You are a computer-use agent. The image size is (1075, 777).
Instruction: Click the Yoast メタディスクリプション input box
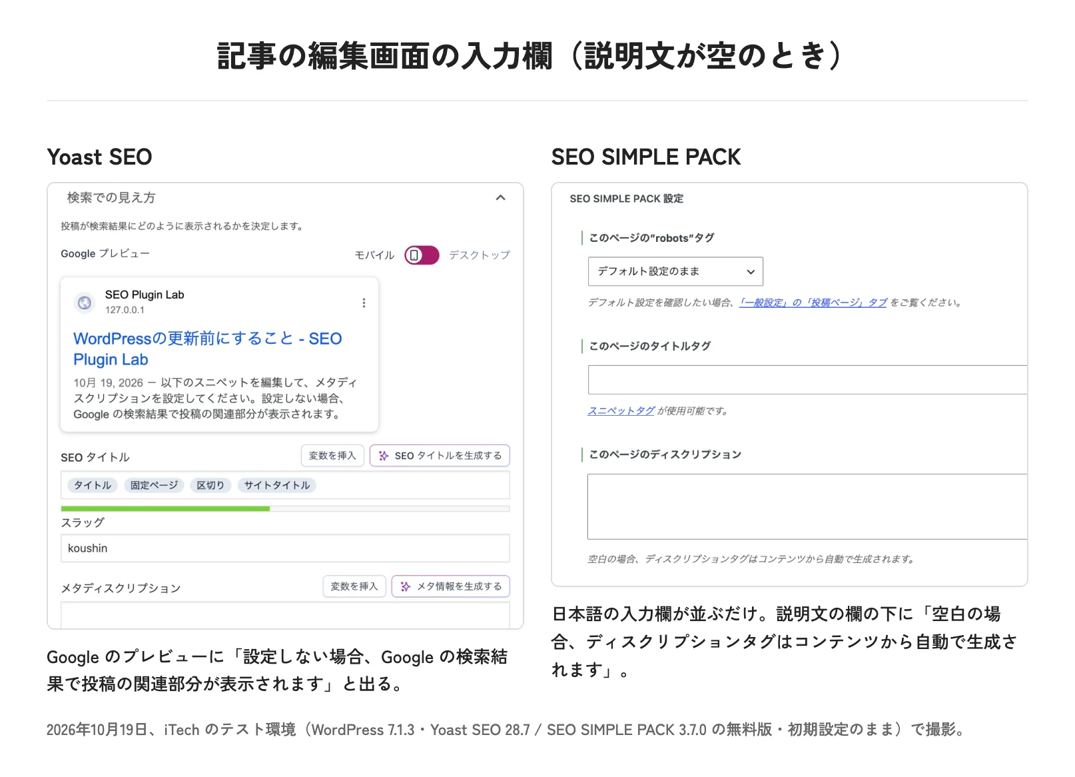pyautogui.click(x=285, y=615)
